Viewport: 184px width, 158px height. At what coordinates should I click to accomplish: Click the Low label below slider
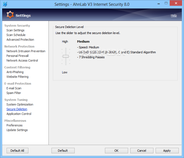pyautogui.click(x=65, y=73)
